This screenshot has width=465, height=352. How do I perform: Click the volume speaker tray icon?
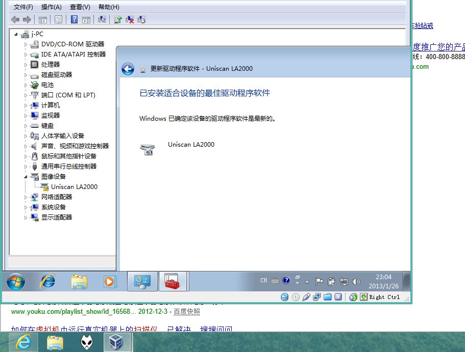(356, 281)
